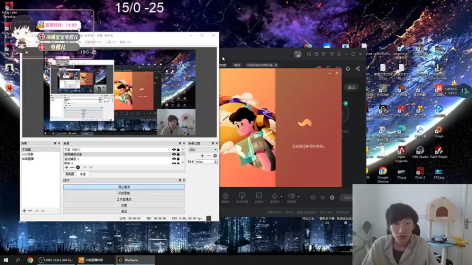Select LOL场景 in the Scenes list
The image size is (472, 265).
pyautogui.click(x=40, y=154)
